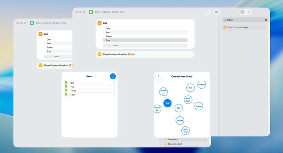Select row Three in Graph One list
283x153 pixels.
pyautogui.click(x=145, y=37)
